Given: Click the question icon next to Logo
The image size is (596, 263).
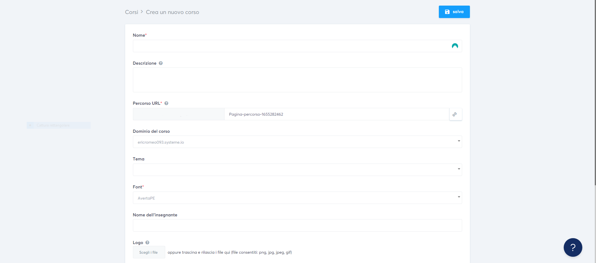Looking at the screenshot, I should [147, 242].
